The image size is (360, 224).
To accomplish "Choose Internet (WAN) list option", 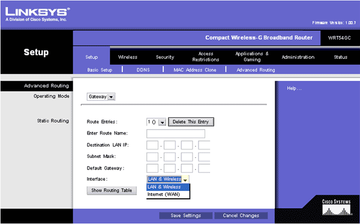I will (x=168, y=195).
